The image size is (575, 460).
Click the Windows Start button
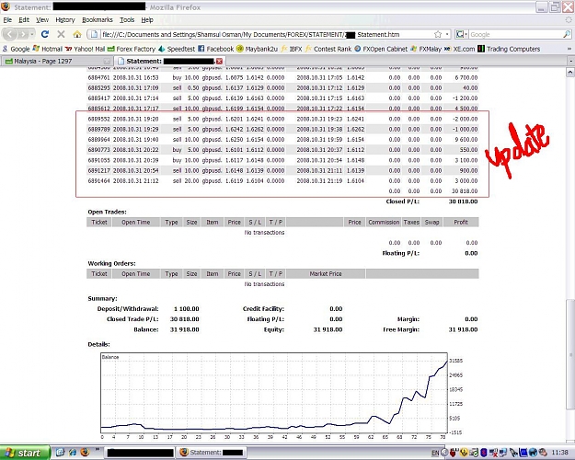25,453
